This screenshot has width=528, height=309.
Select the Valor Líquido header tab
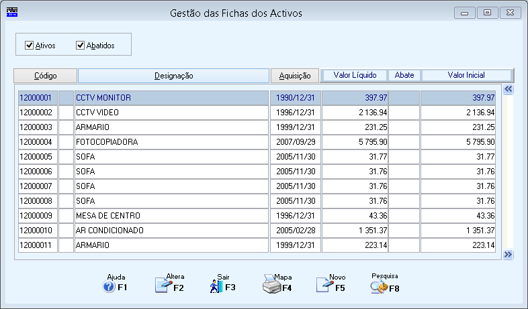355,75
